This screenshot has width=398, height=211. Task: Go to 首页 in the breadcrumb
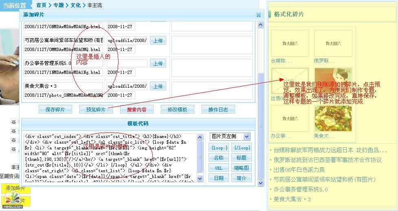tap(41, 5)
